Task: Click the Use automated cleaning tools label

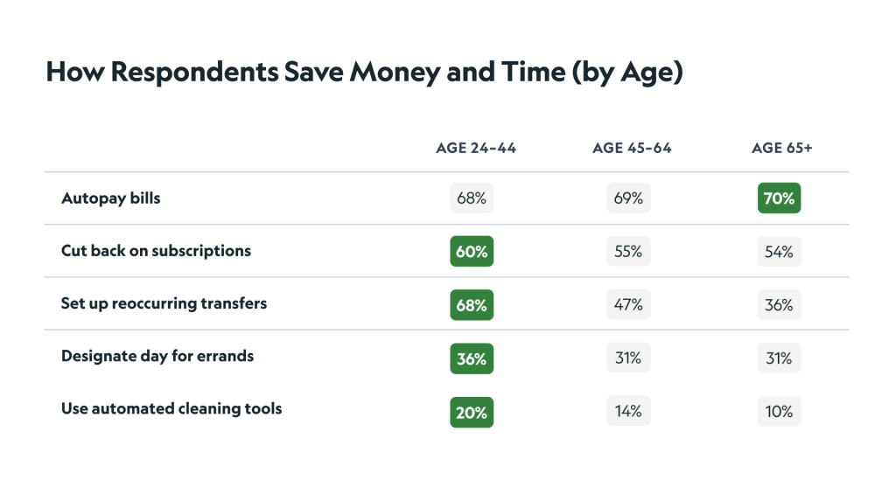Action: coord(171,408)
